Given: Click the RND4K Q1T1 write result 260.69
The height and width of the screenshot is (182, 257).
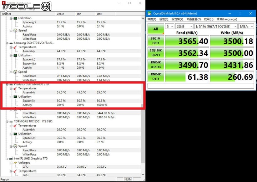Looking at the screenshot, I should click(232, 77).
